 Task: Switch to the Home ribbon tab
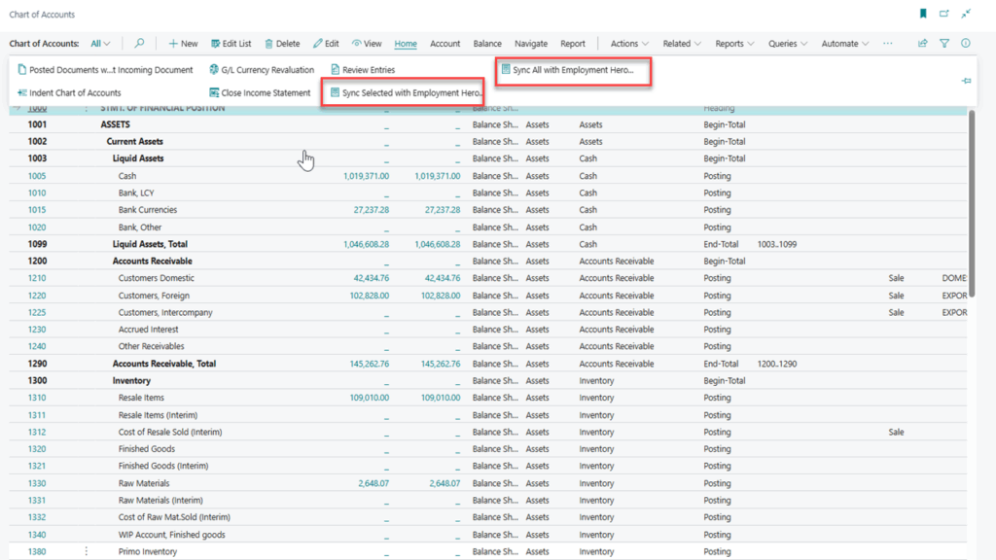pos(405,43)
